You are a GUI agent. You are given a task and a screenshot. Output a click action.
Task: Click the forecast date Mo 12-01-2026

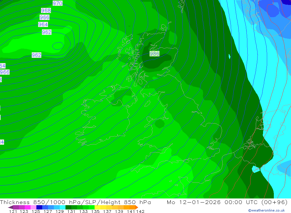194,202
